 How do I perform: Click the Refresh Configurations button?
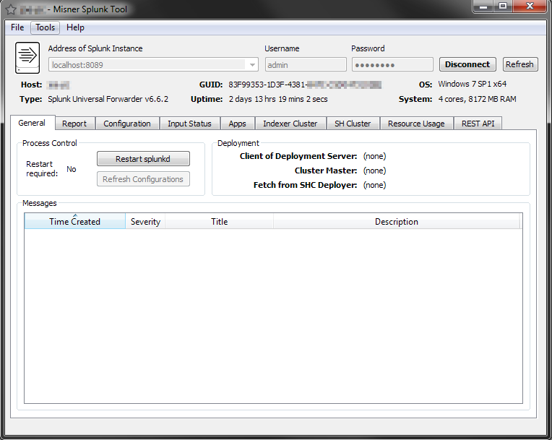(143, 178)
